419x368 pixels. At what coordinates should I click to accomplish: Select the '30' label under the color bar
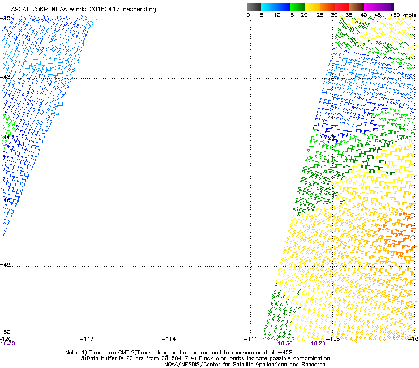[334, 15]
